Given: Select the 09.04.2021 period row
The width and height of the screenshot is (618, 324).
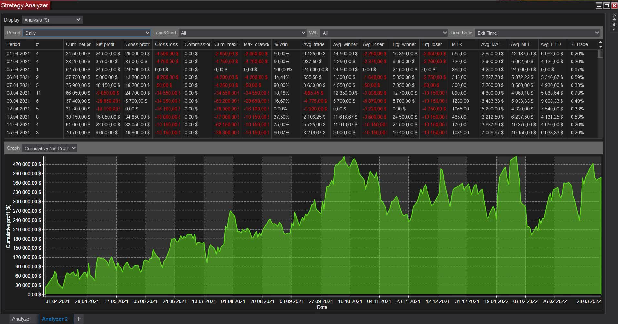Looking at the screenshot, I should coord(301,101).
